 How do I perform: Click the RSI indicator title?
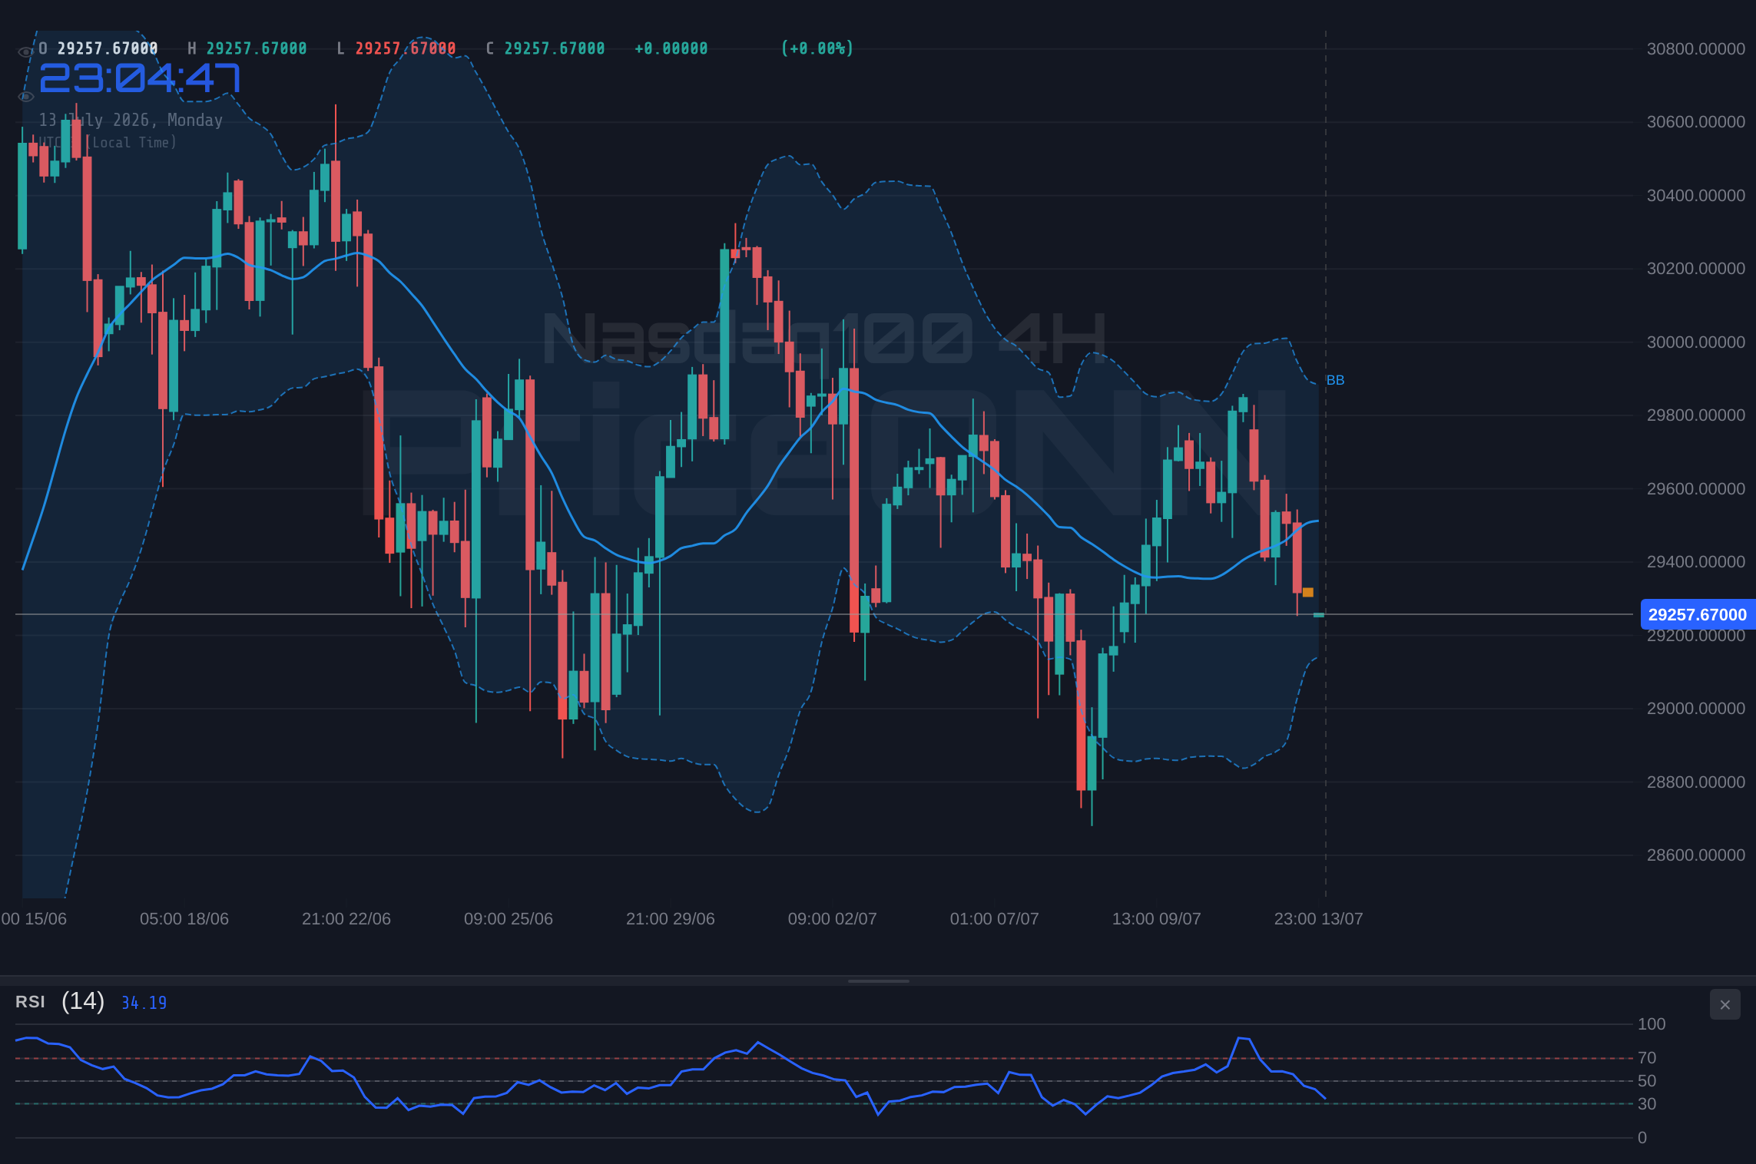30,1002
